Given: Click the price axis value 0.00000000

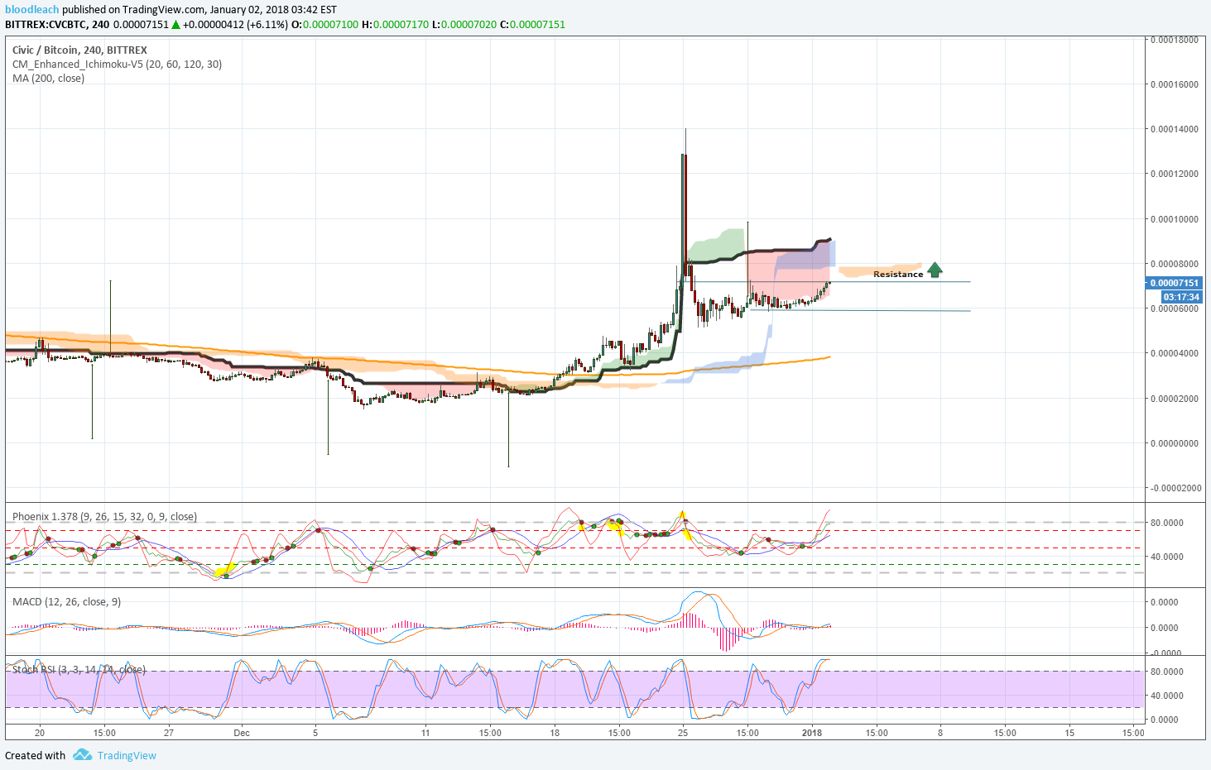Looking at the screenshot, I should tap(1174, 443).
